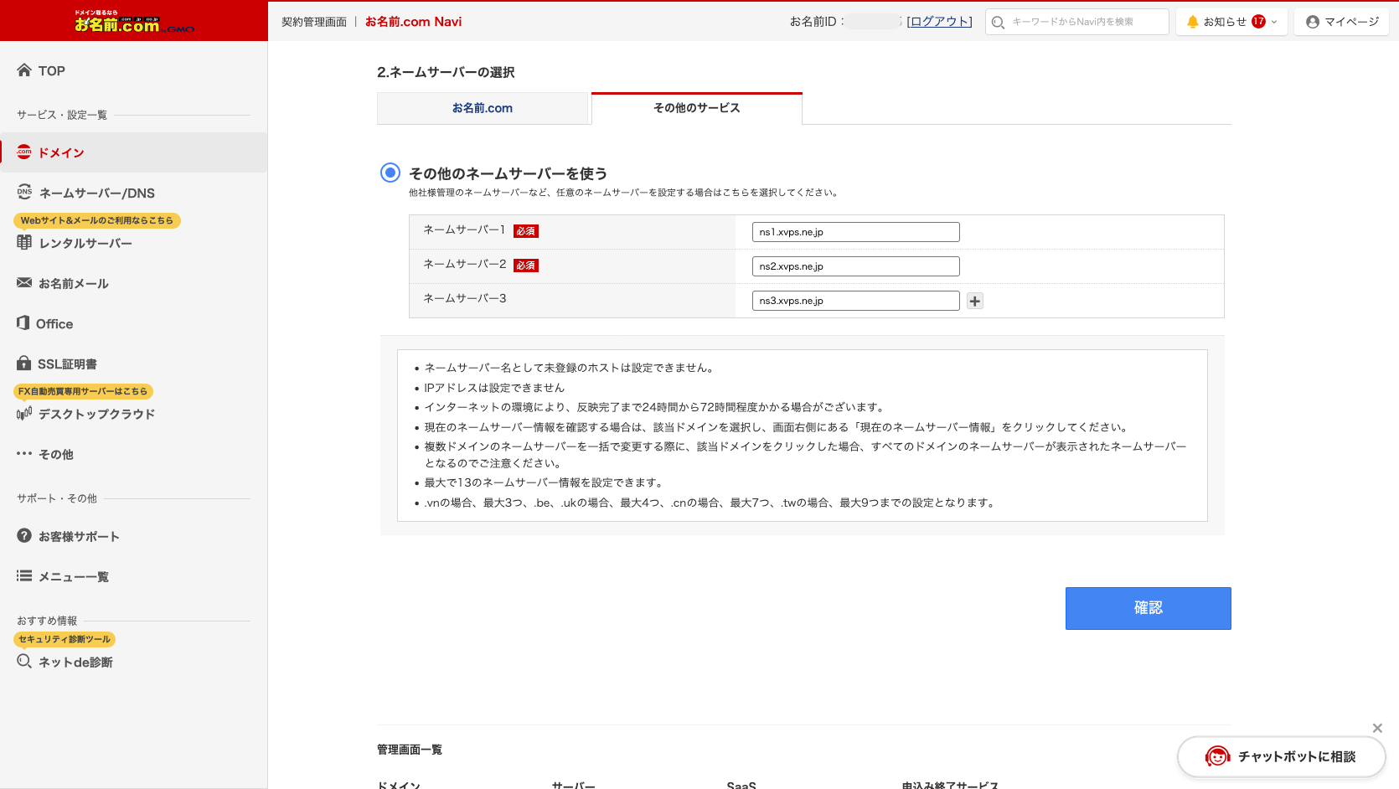Add a nameserver field with the plus button
This screenshot has width=1399, height=789.
974,300
